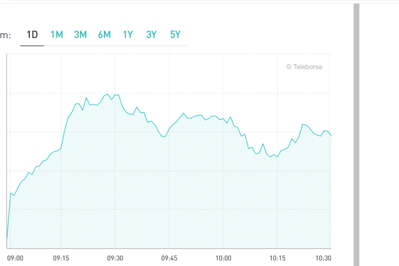Screen dimensions: 399x266
Task: Click the 10:30 x-axis label
Action: (323, 258)
